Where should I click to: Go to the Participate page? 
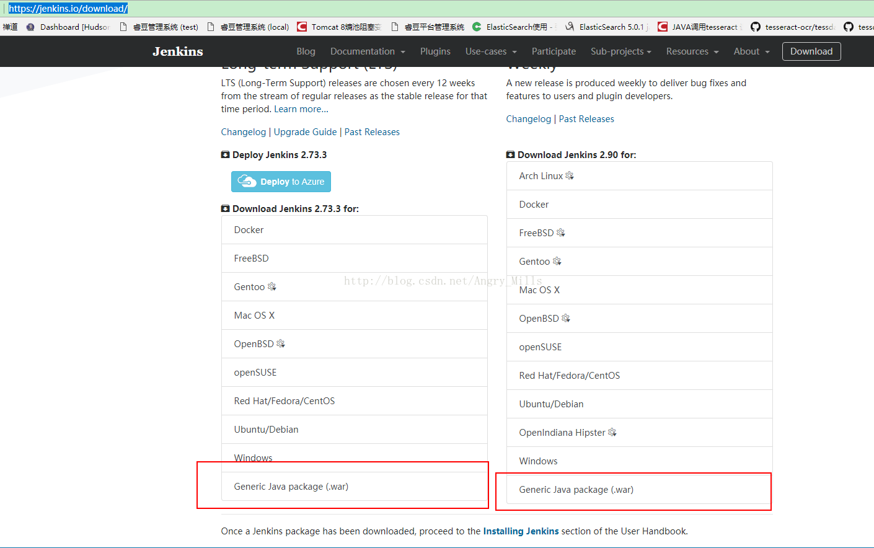tap(554, 51)
